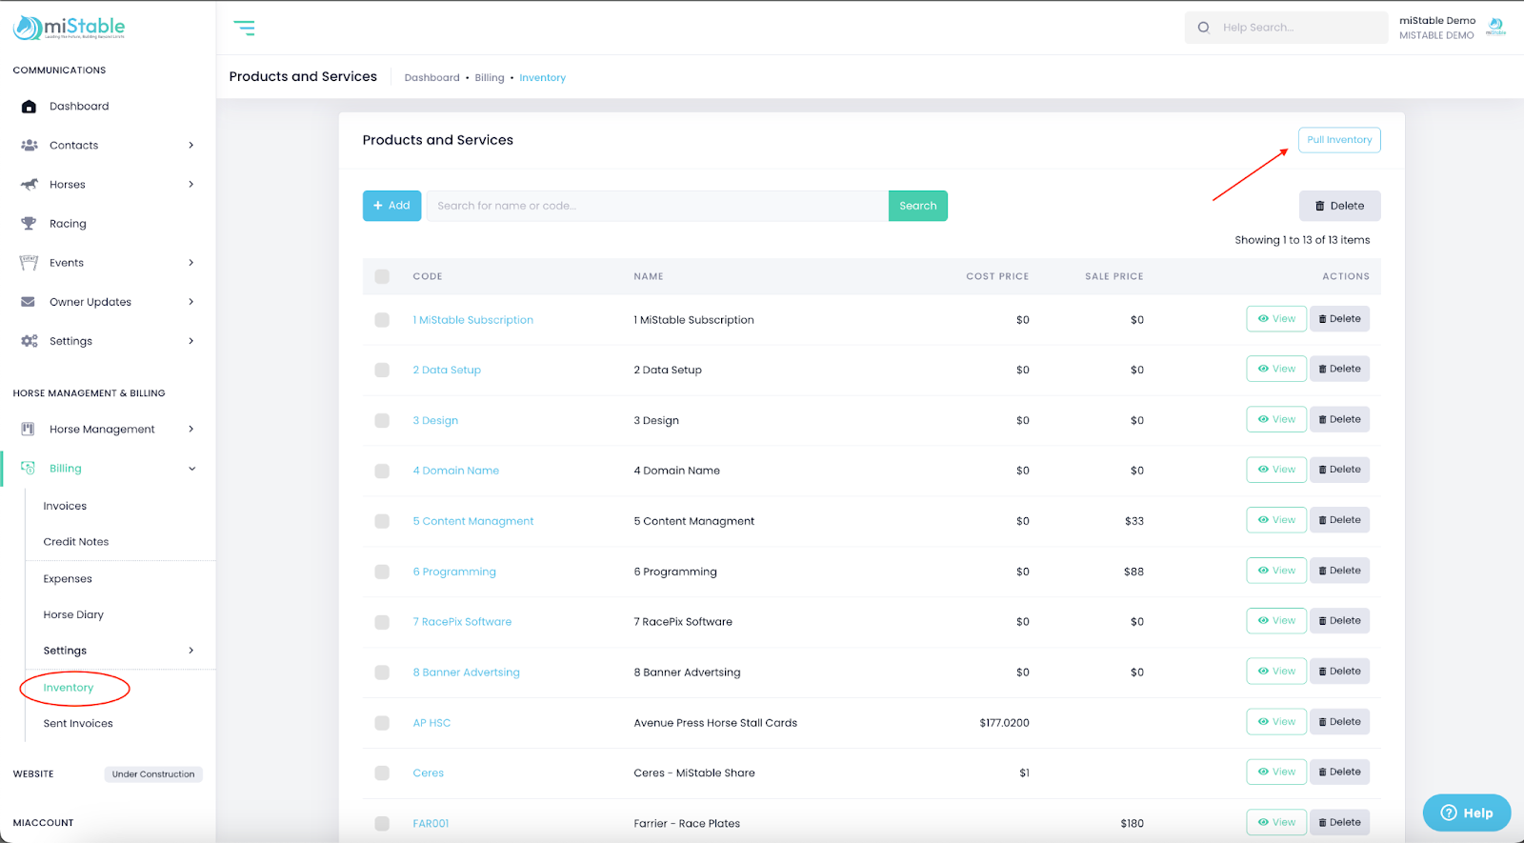Click the Settings gears icon
The width and height of the screenshot is (1524, 843).
(29, 341)
